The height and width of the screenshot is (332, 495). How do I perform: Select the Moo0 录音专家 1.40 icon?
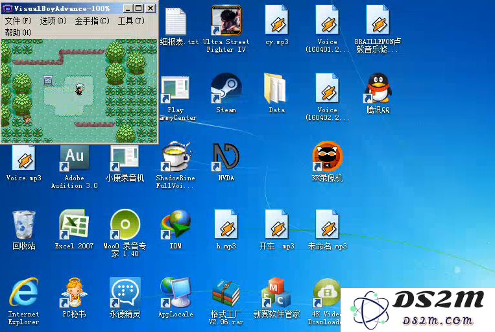(x=125, y=224)
